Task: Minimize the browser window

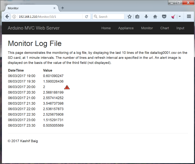Action: (172, 3)
